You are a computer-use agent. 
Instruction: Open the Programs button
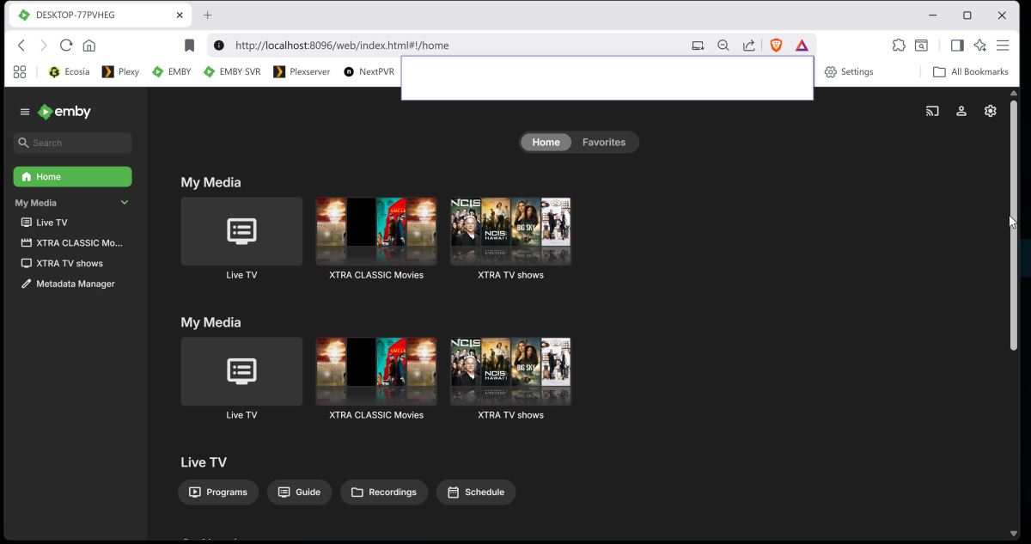pos(218,492)
